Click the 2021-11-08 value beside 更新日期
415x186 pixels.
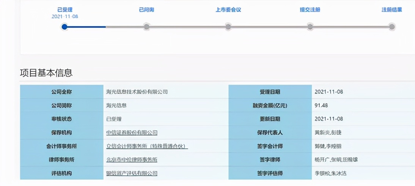point(329,119)
